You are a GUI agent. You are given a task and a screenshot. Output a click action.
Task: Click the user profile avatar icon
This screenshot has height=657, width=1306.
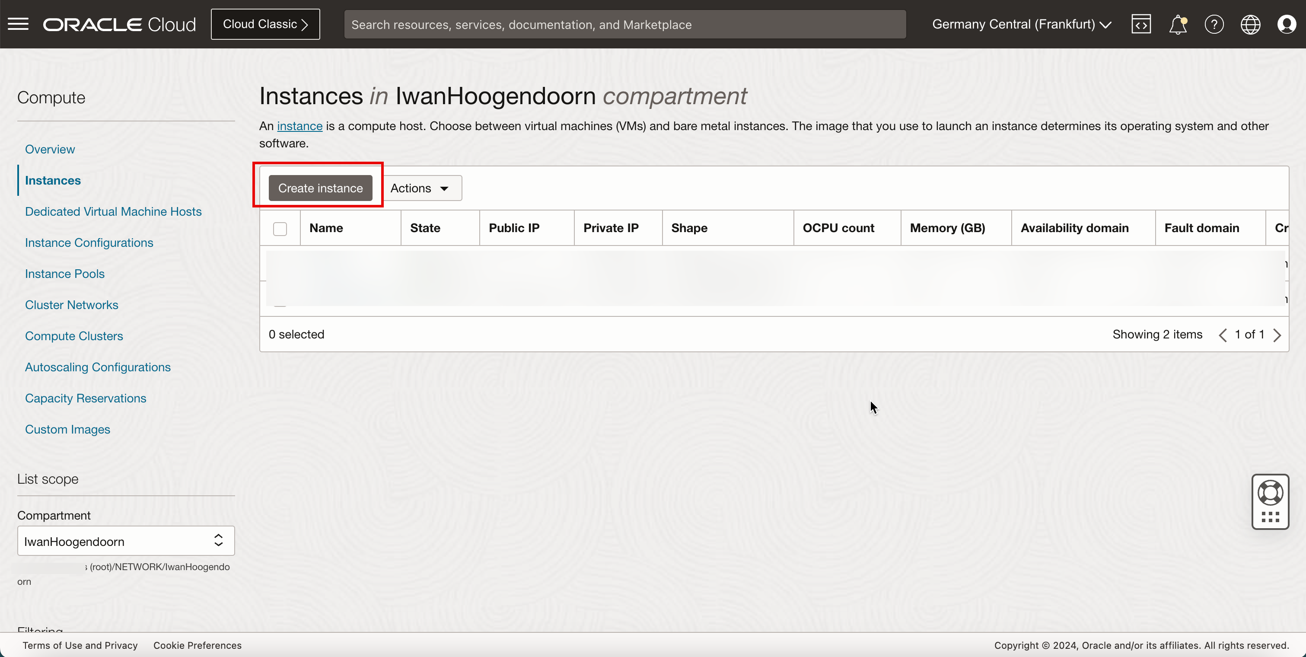1287,24
